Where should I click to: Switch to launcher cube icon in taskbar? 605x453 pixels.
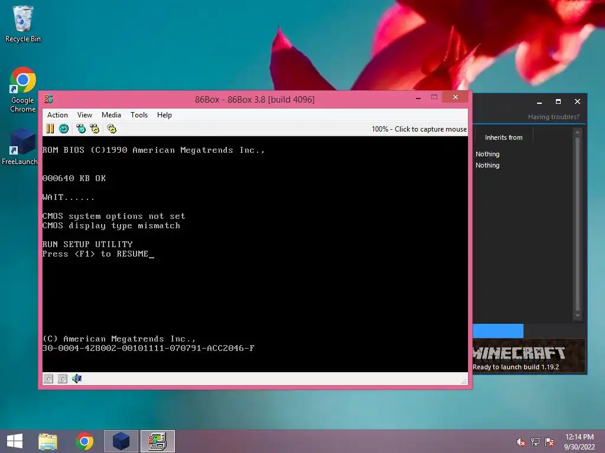[121, 441]
